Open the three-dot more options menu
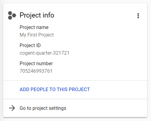Image resolution: width=151 pixels, height=121 pixels. 138,16
